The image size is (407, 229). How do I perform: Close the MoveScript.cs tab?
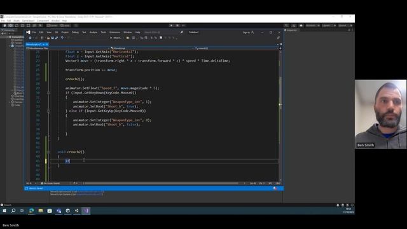coord(47,45)
